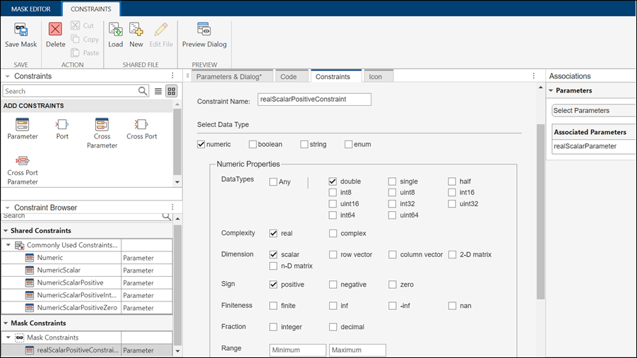
Task: Add a Cross Port constraint
Action: pos(141,129)
